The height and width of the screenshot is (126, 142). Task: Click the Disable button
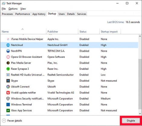coord(131,121)
